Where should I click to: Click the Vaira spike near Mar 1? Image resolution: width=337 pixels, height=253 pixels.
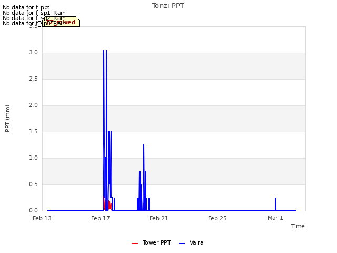click(275, 204)
